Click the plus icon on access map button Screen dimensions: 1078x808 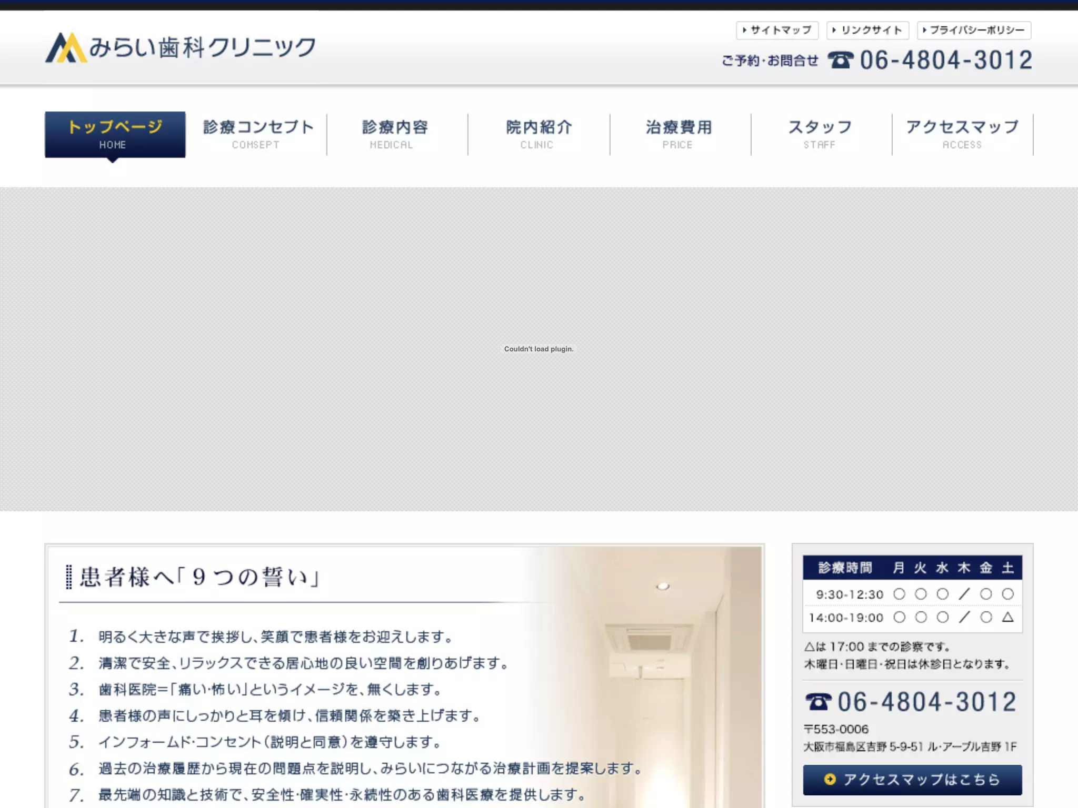click(830, 779)
